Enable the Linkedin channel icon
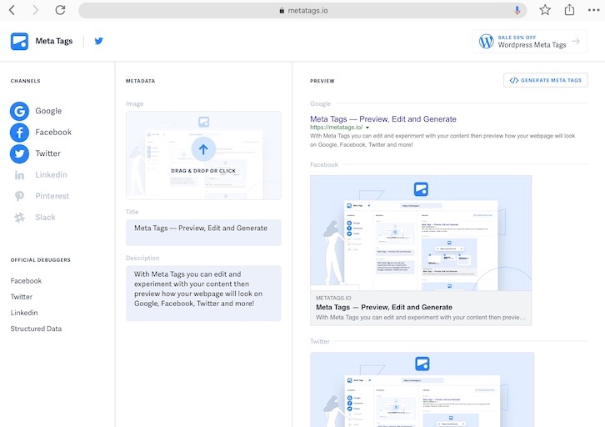The image size is (605, 427). point(19,175)
